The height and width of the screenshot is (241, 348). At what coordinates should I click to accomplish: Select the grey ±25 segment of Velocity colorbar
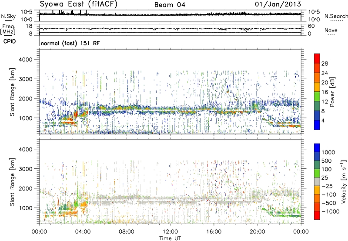tap(317, 181)
